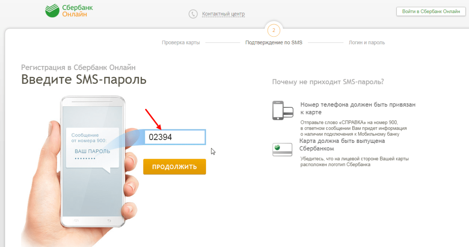Viewport: 469px width, 247px height.
Task: Click the Карта должна быть выпущена Сбербанком text
Action: [342, 145]
